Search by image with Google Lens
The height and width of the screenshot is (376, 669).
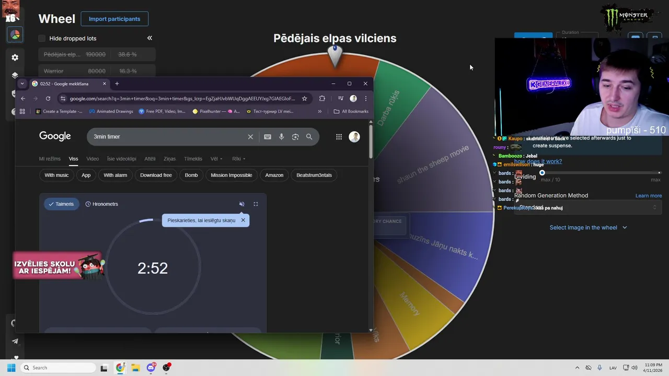(x=295, y=137)
